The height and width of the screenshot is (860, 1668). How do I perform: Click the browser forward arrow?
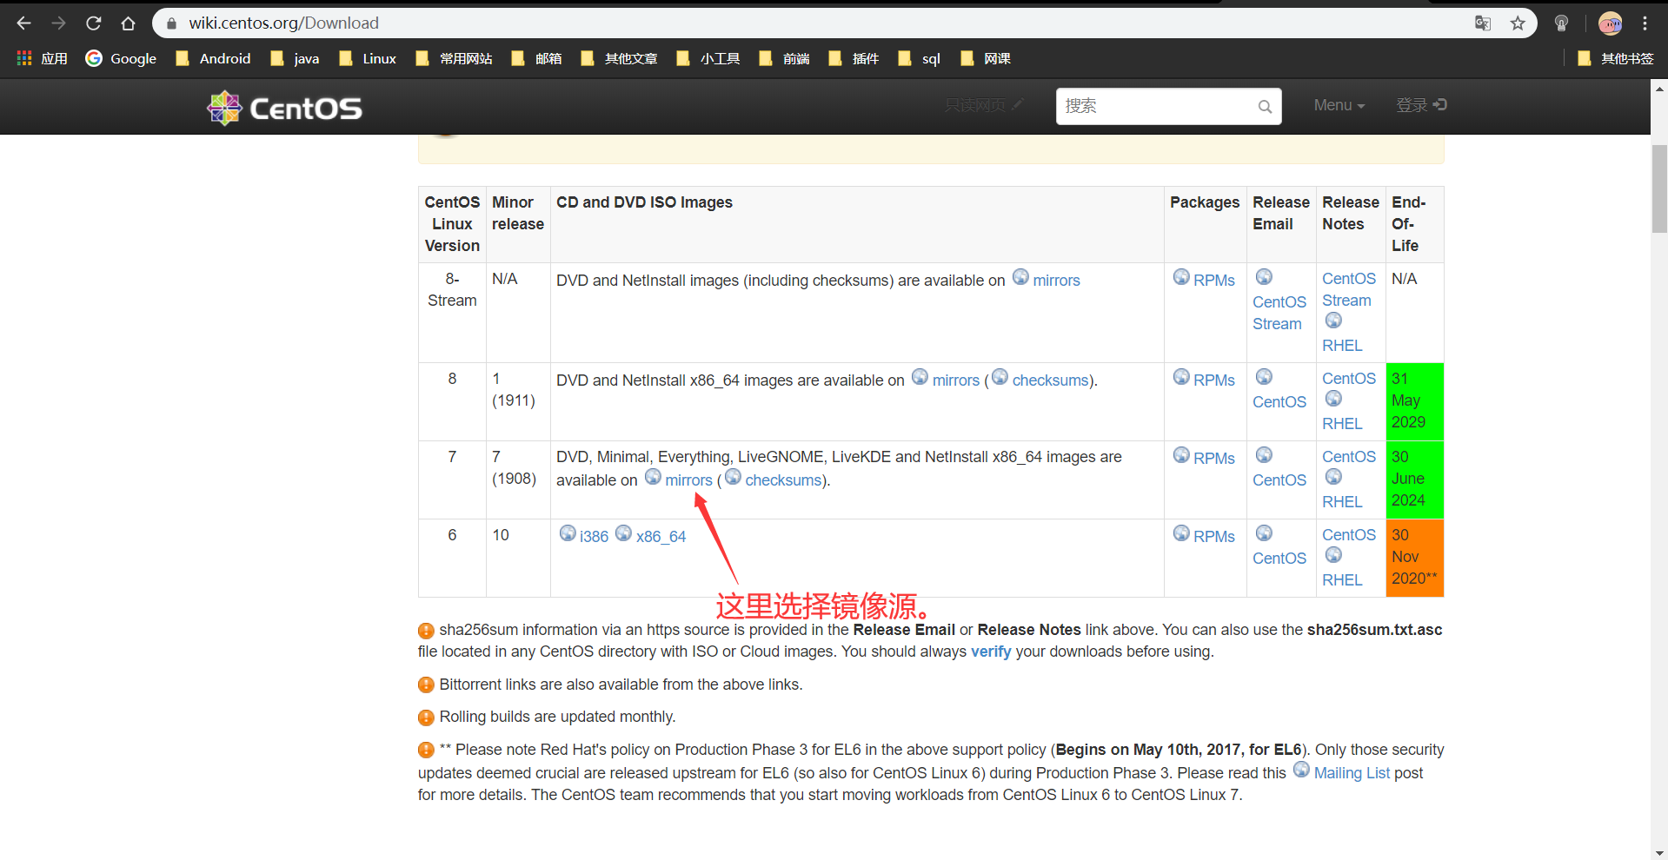(x=58, y=23)
